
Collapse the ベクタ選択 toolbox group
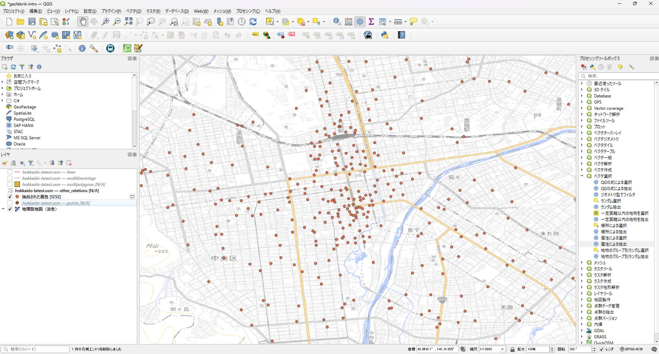point(582,176)
